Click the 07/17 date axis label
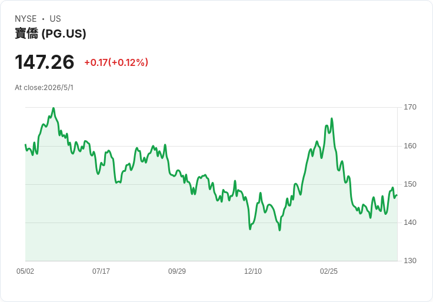 pos(101,271)
